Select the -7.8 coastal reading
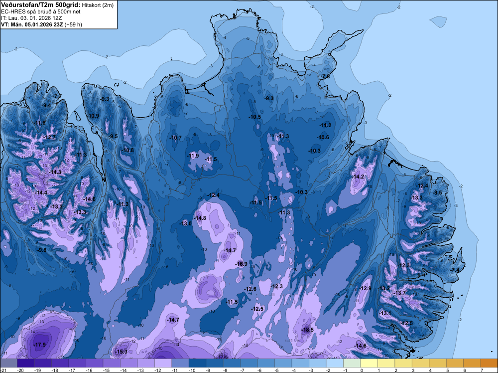 click(325, 77)
